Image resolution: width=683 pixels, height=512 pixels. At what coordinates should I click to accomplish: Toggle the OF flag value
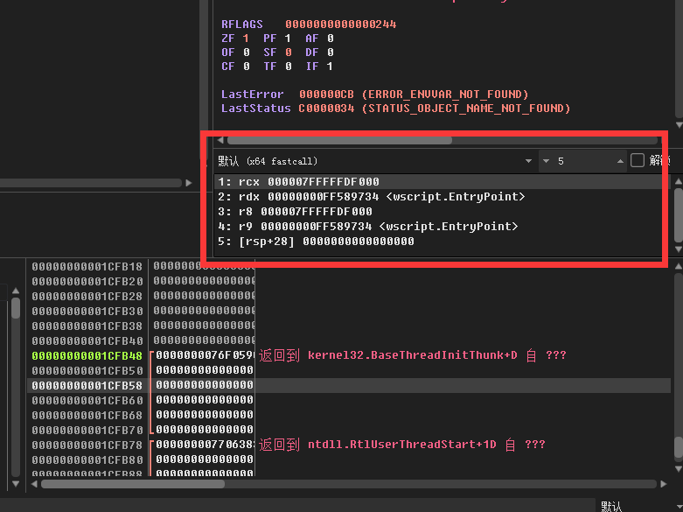click(x=246, y=53)
